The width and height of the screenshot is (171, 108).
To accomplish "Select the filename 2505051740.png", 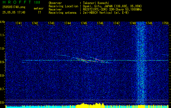I will pyautogui.click(x=14, y=7).
